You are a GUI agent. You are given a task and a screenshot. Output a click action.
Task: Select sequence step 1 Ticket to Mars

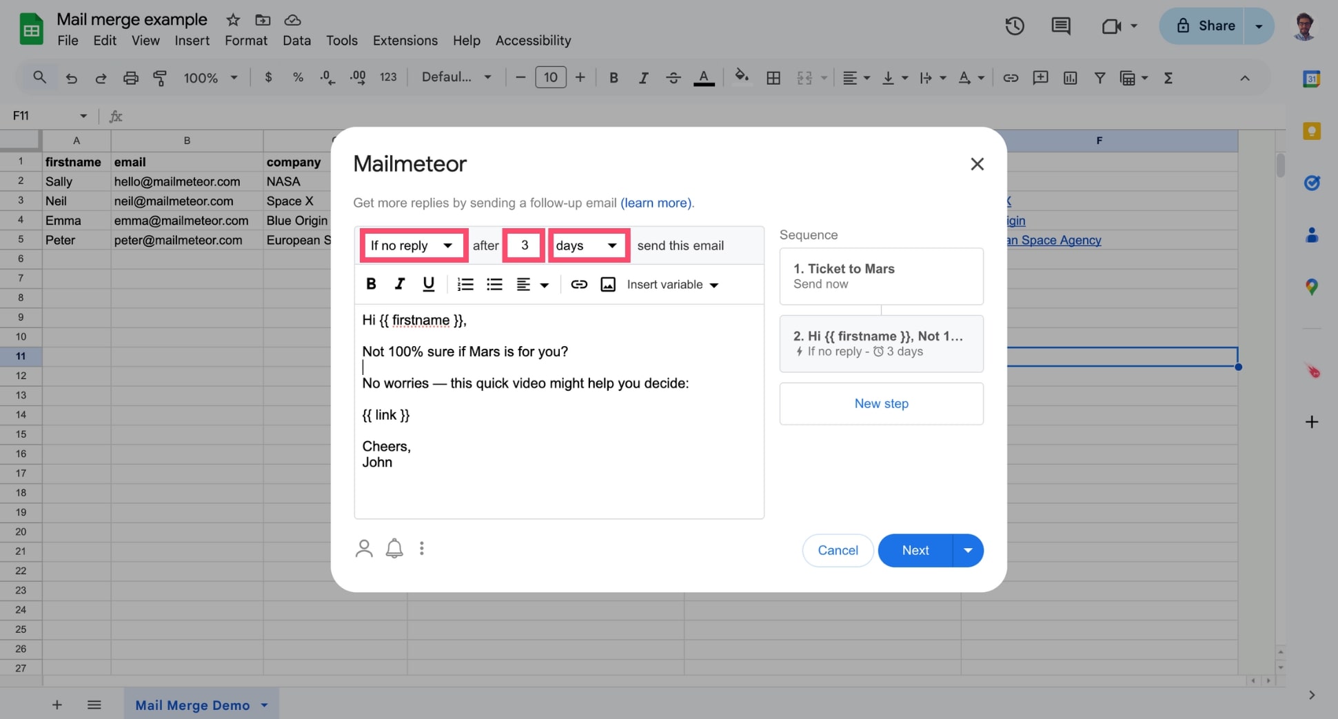881,276
